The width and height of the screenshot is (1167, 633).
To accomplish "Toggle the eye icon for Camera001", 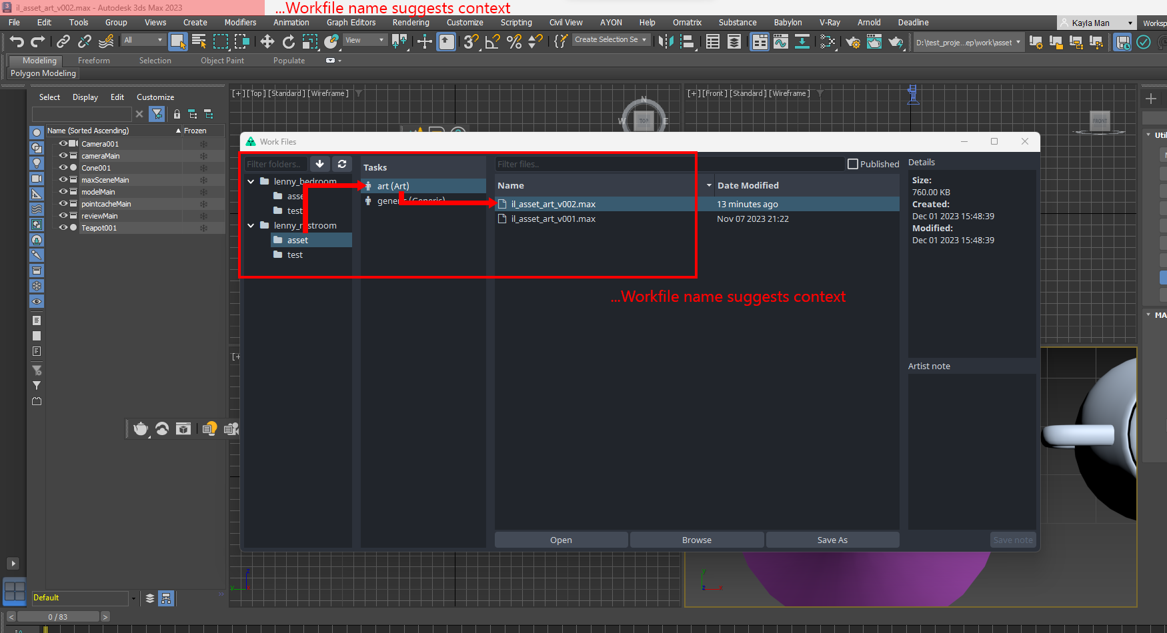I will coord(63,143).
